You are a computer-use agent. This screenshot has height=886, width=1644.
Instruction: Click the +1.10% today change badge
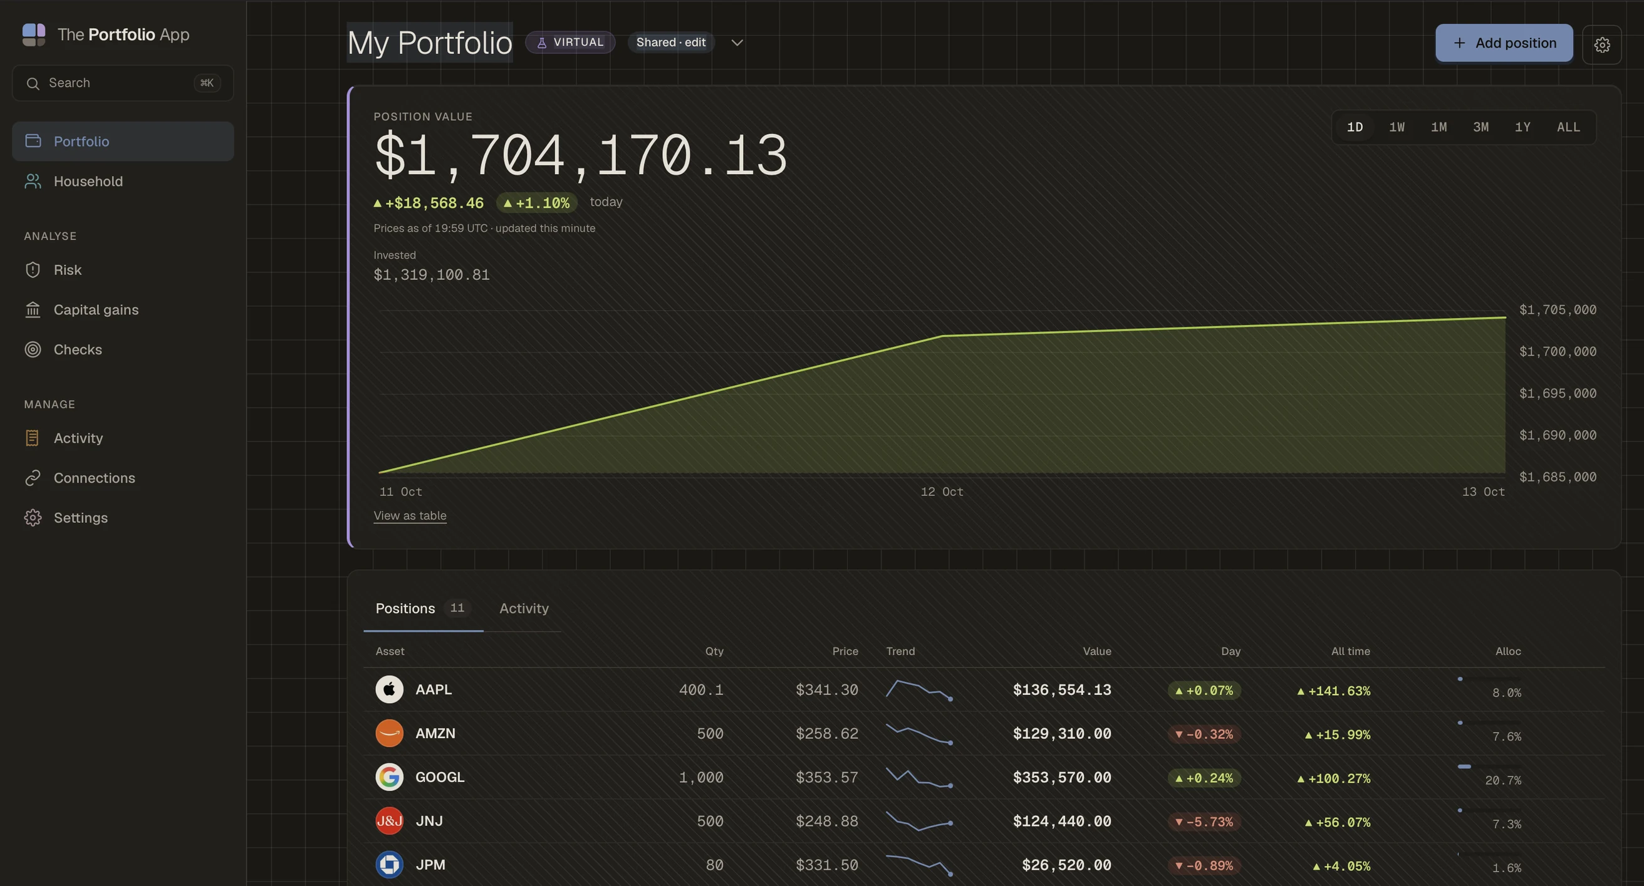537,203
